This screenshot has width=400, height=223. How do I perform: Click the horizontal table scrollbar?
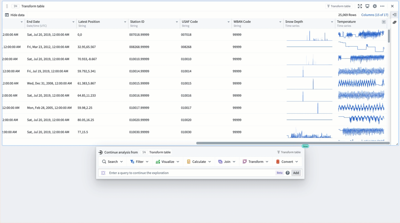292,143
